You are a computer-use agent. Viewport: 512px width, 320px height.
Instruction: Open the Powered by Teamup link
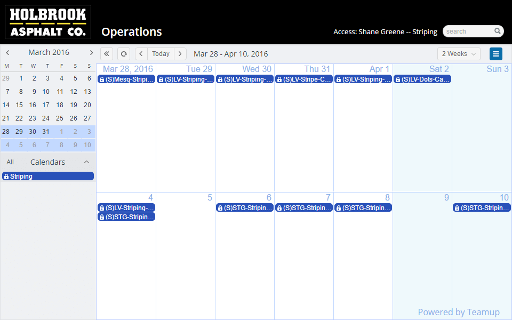tap(459, 312)
